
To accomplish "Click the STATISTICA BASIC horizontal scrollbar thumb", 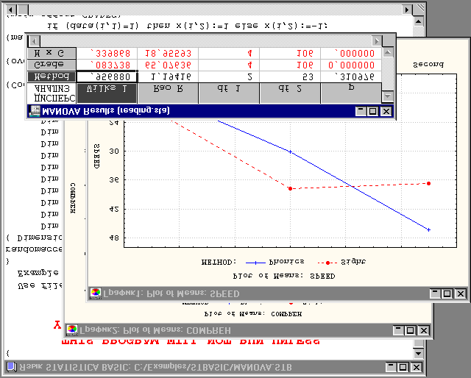I will (x=23, y=10).
